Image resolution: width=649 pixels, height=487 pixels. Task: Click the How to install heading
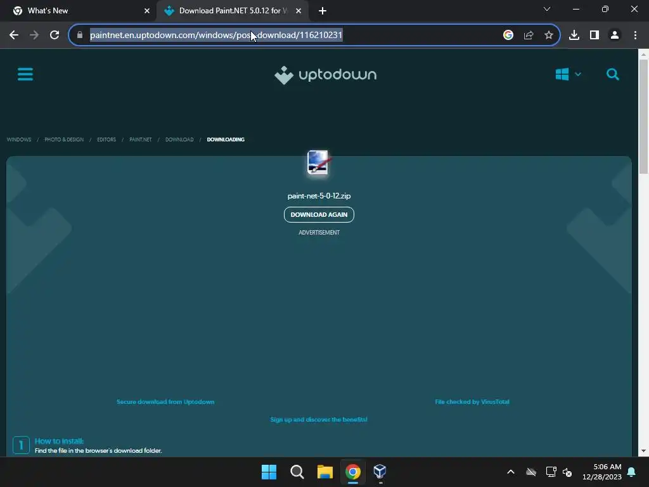[59, 441]
